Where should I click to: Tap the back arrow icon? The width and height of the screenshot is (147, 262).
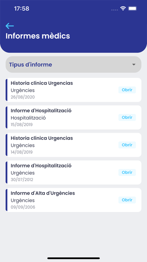tap(10, 26)
